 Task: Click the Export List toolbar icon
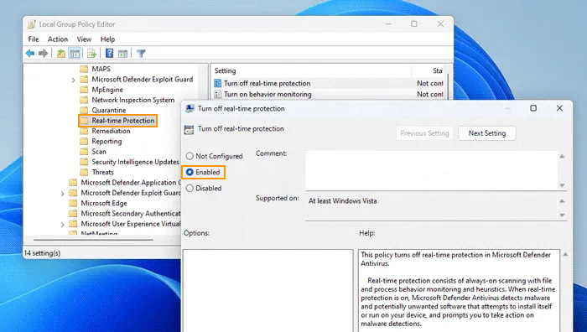(x=91, y=54)
